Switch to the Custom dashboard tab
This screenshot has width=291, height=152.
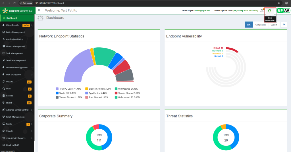tap(274, 25)
